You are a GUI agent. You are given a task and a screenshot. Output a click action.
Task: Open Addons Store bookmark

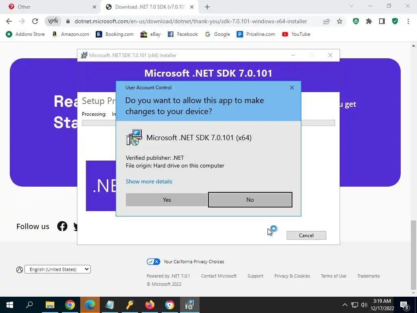pos(25,34)
